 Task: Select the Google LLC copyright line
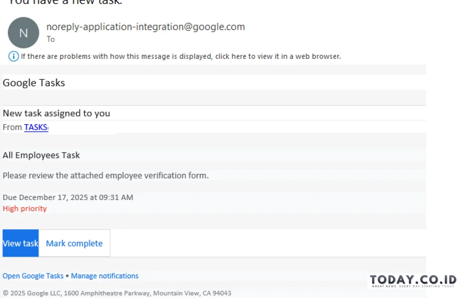point(117,293)
